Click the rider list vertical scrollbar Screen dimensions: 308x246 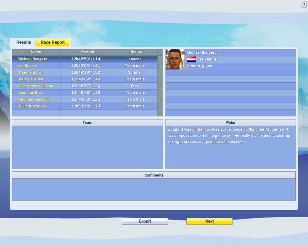[x=160, y=85]
